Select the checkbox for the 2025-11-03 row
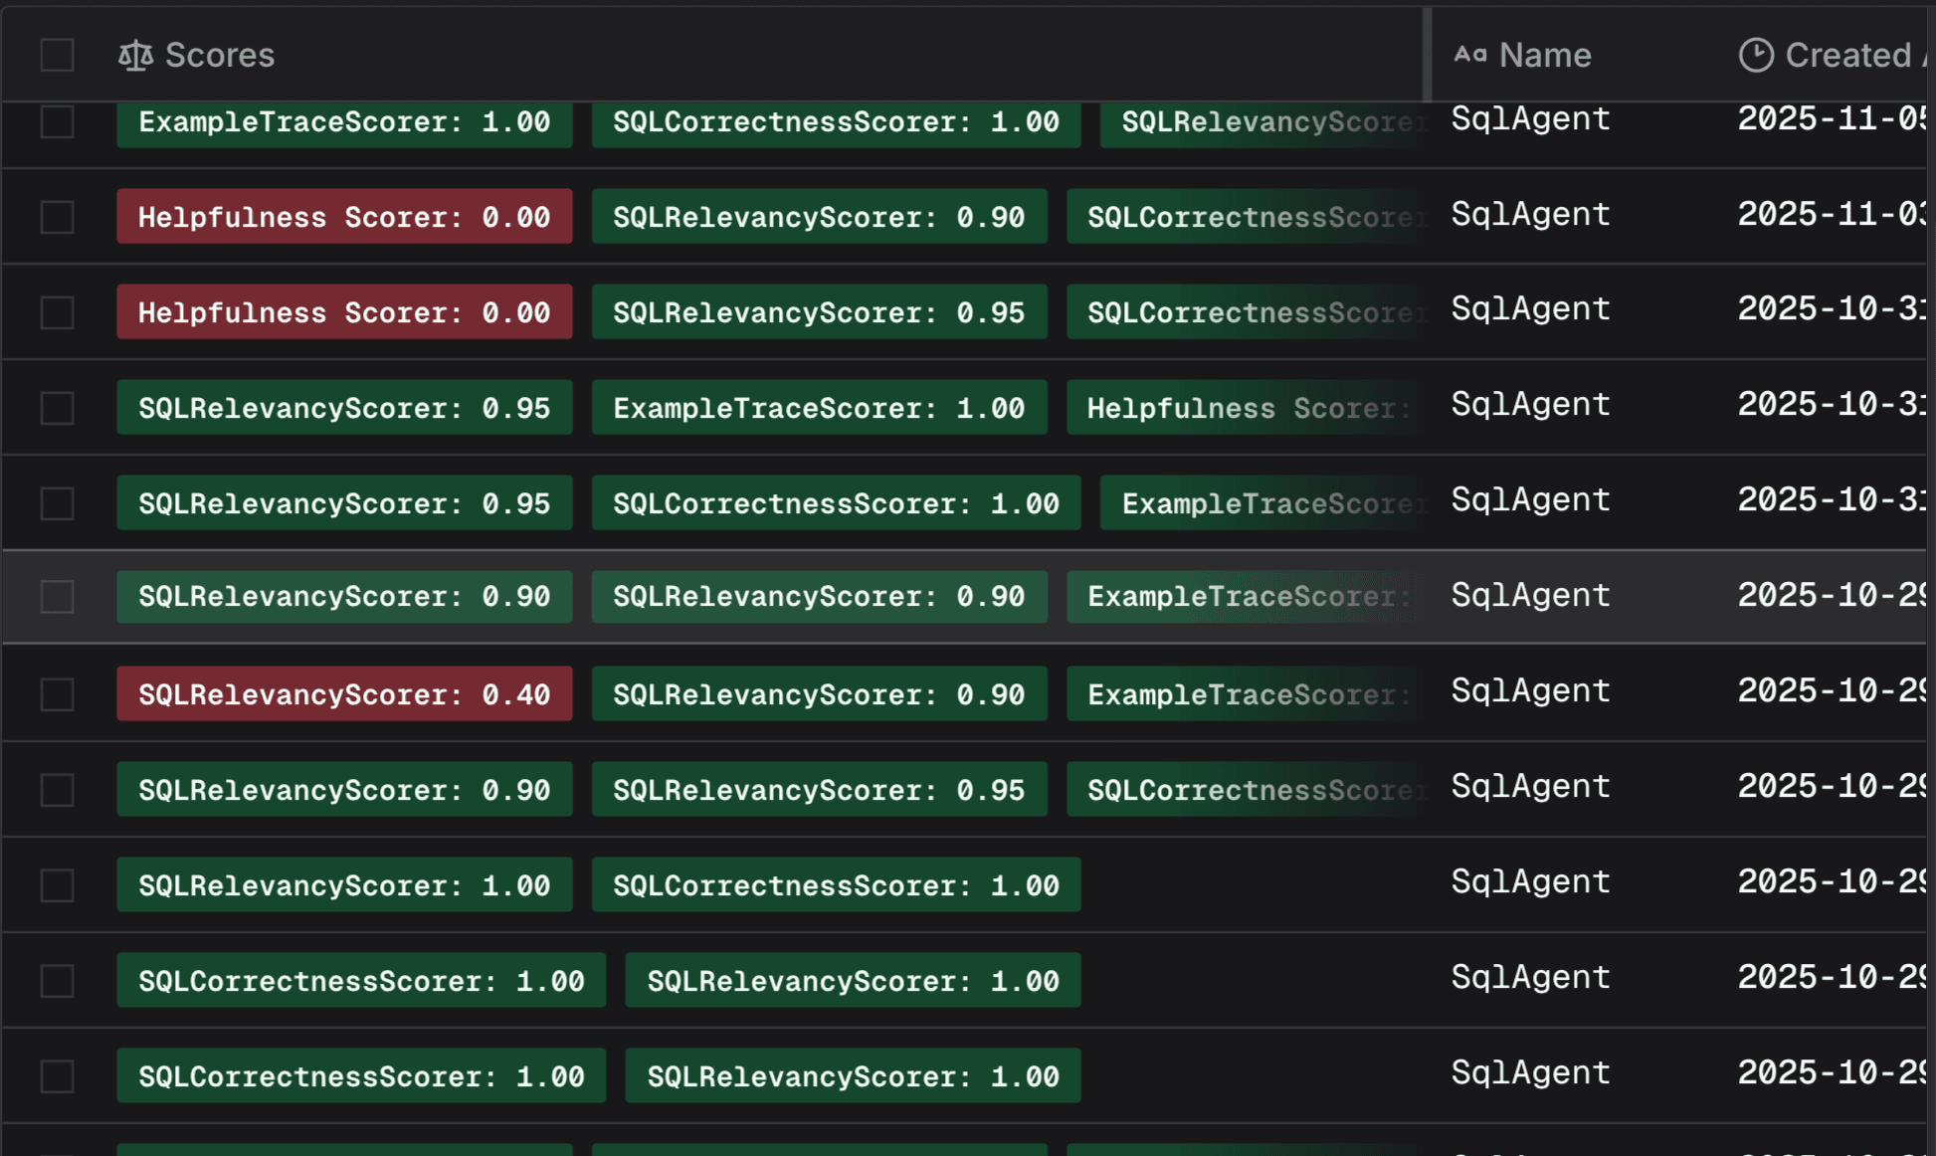Image resolution: width=1936 pixels, height=1156 pixels. pos(58,217)
